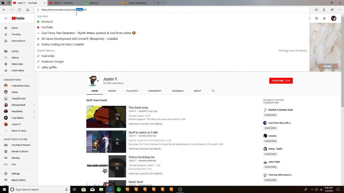Viewport: 344px width, 193px height.
Task: Open Subscriptions in sidebar
Action: (x=18, y=41)
